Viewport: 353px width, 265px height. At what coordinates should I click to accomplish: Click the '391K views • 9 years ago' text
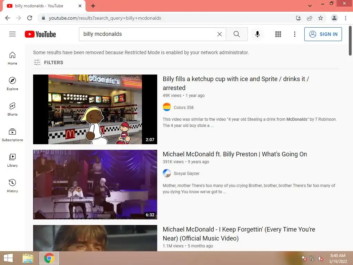point(186,161)
